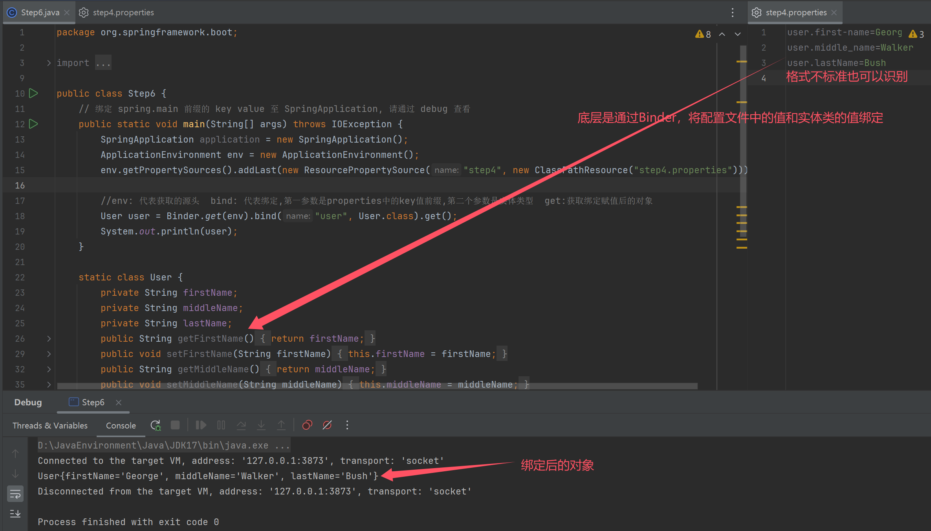Image resolution: width=931 pixels, height=531 pixels.
Task: Close the Step6.java tab
Action: tap(67, 13)
